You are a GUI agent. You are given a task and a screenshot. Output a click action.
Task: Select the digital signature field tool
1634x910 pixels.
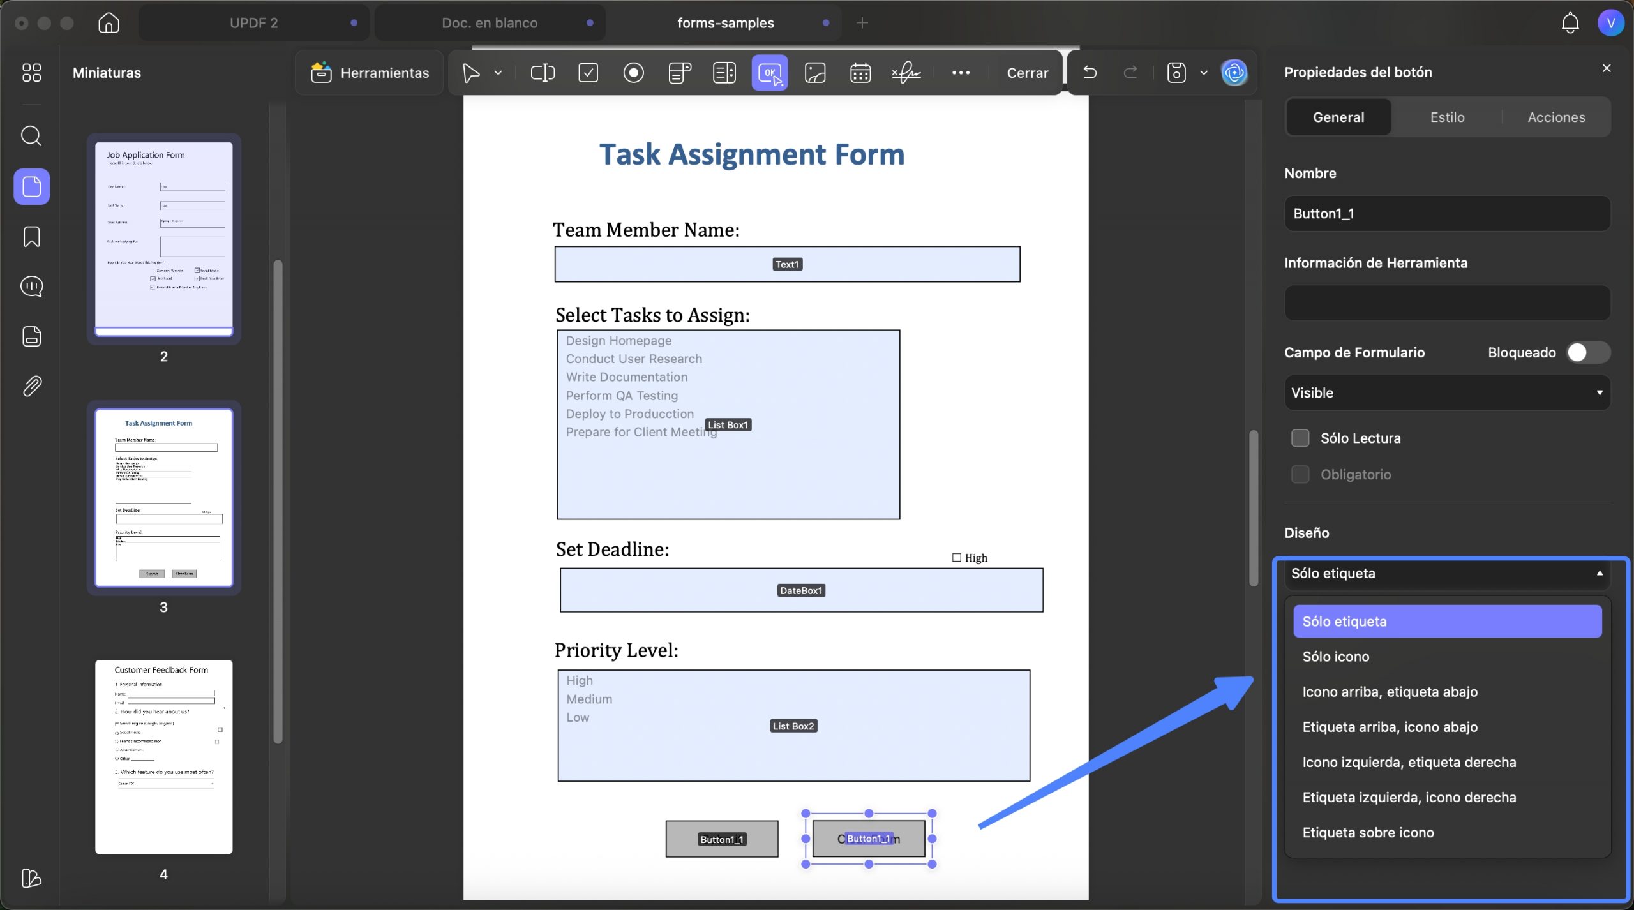click(x=906, y=73)
